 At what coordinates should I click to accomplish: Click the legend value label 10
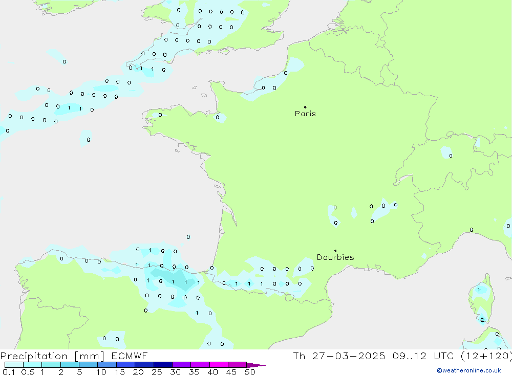pos(101,372)
